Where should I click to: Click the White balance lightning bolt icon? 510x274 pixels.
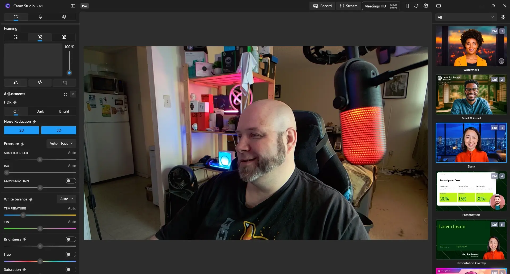31,199
